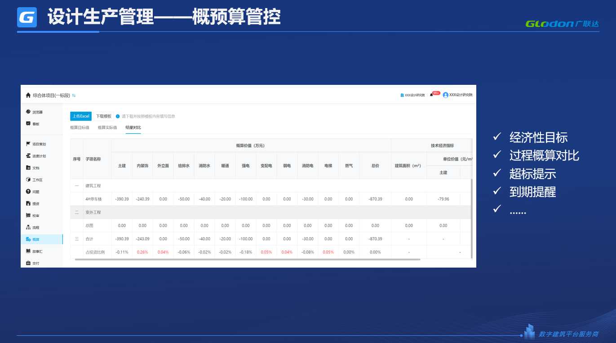Click the -79.96 cell in 4#停车楼 row
This screenshot has width=616, height=343.
(x=443, y=199)
